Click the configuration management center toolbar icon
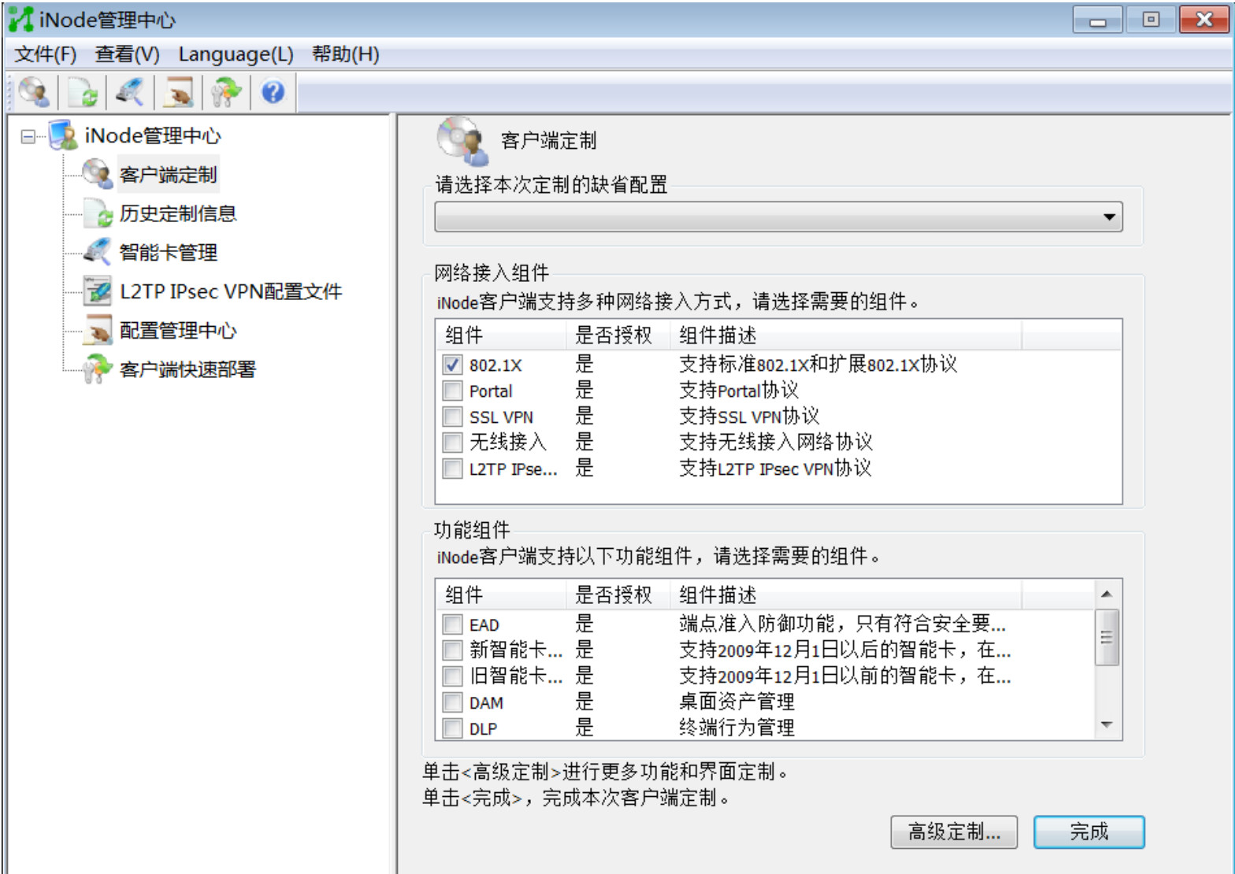Screen dimensions: 1235x874 178,92
